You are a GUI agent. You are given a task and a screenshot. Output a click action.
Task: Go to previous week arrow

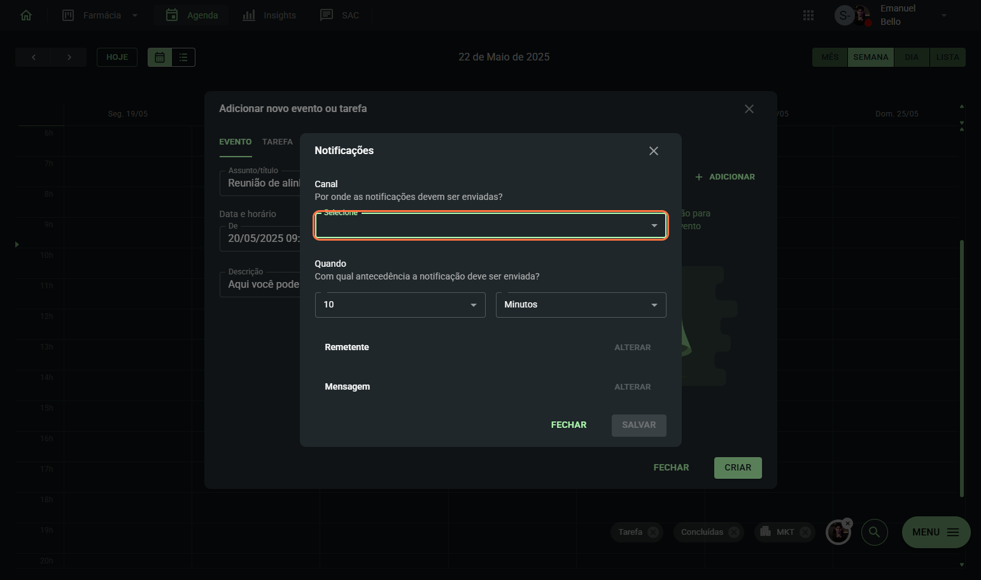pos(34,57)
